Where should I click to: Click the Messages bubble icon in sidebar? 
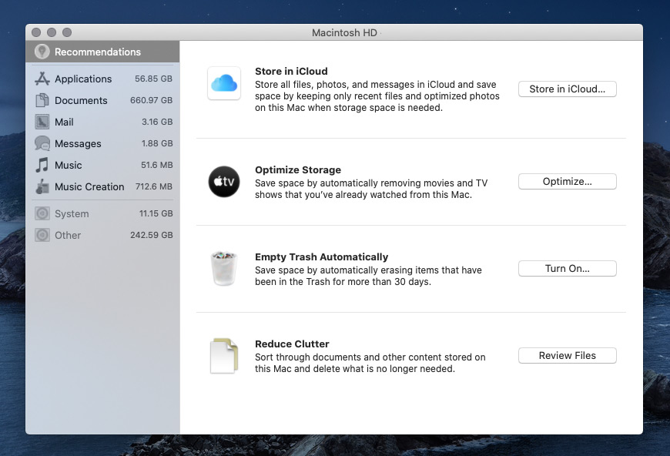pos(42,143)
